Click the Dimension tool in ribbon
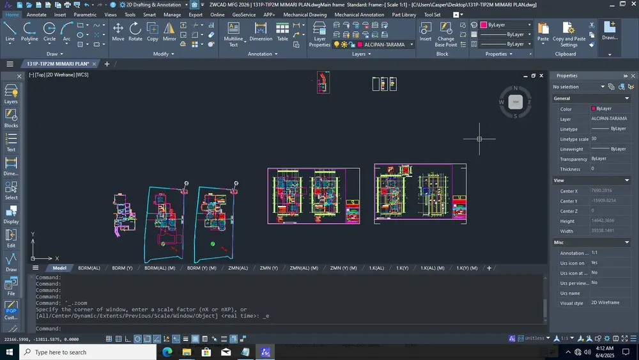The width and height of the screenshot is (639, 360). pos(261,32)
